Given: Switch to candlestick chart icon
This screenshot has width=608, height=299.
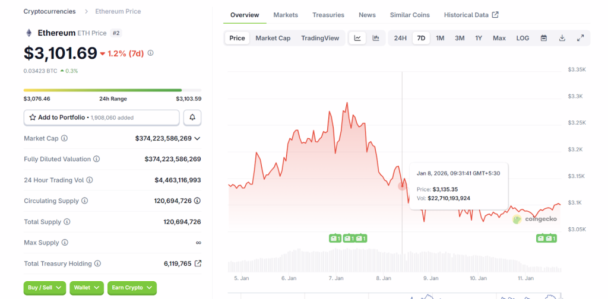Looking at the screenshot, I should (x=376, y=38).
